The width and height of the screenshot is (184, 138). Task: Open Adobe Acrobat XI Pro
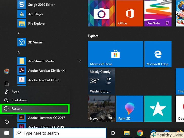pyautogui.click(x=44, y=80)
